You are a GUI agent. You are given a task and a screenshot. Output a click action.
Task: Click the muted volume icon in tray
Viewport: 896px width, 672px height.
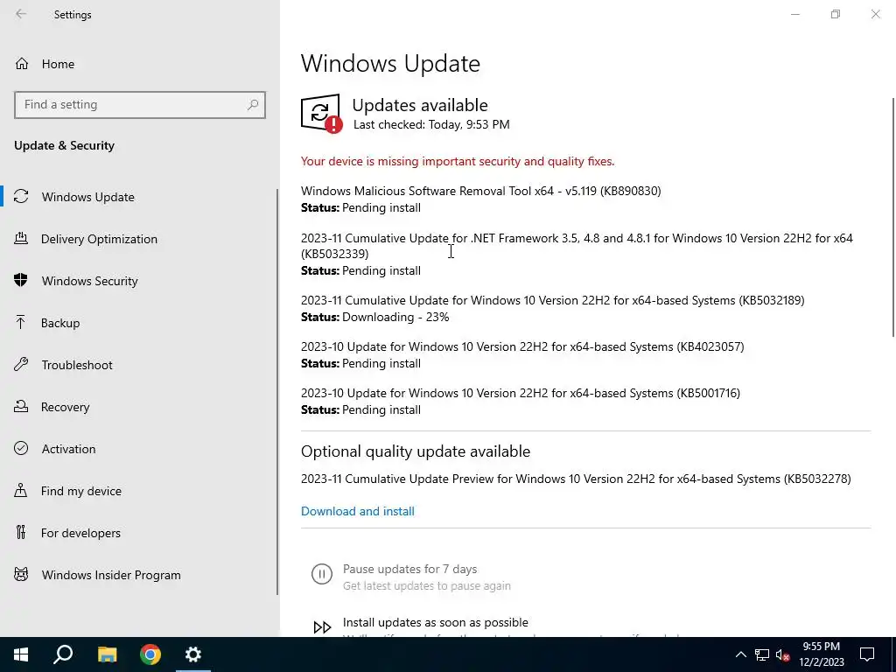pyautogui.click(x=783, y=654)
